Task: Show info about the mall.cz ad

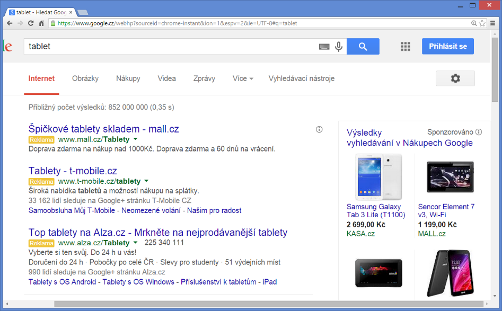Action: [319, 129]
